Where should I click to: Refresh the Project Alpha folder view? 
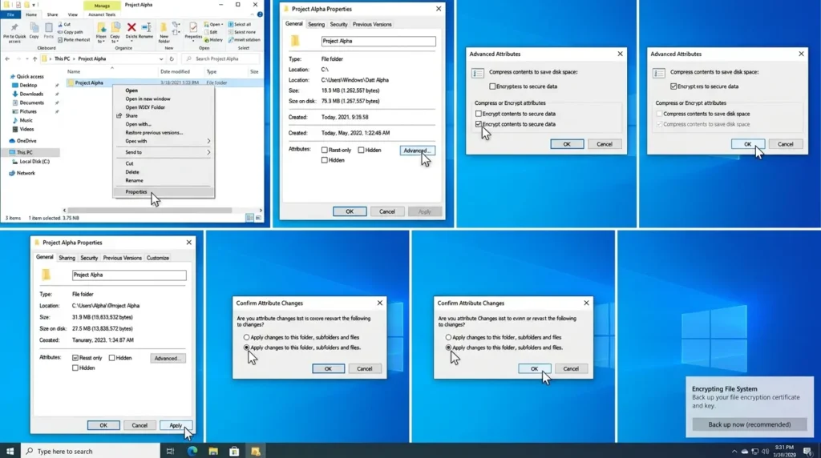click(172, 58)
